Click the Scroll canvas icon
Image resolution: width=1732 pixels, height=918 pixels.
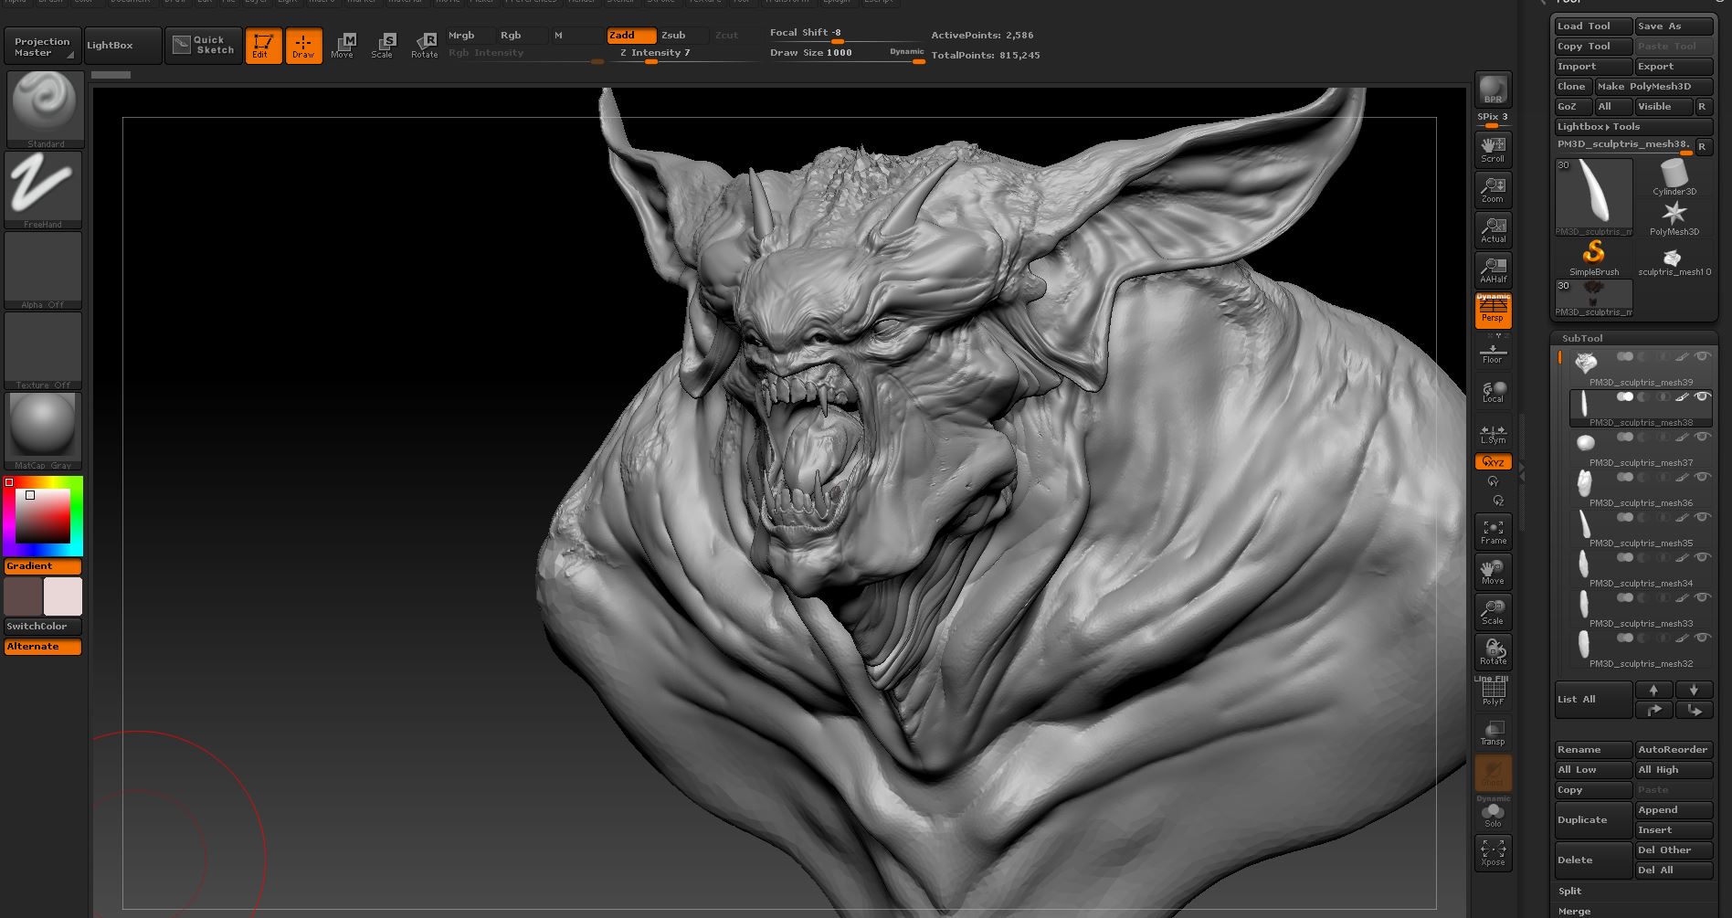(x=1493, y=150)
